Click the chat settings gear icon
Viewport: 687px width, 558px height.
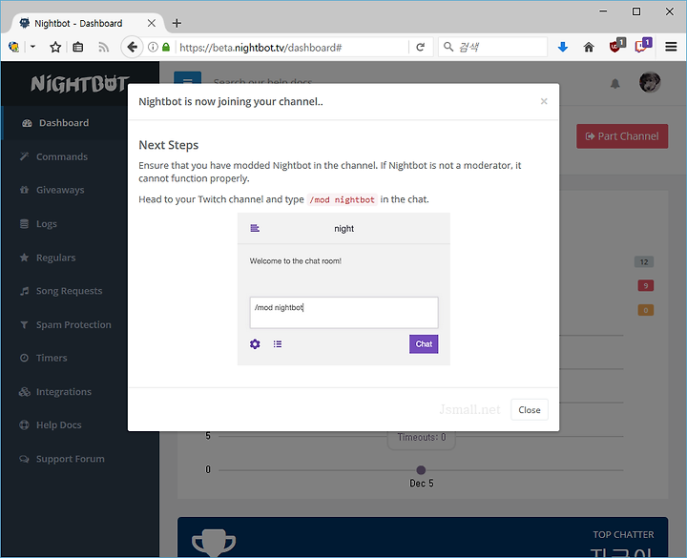point(255,343)
